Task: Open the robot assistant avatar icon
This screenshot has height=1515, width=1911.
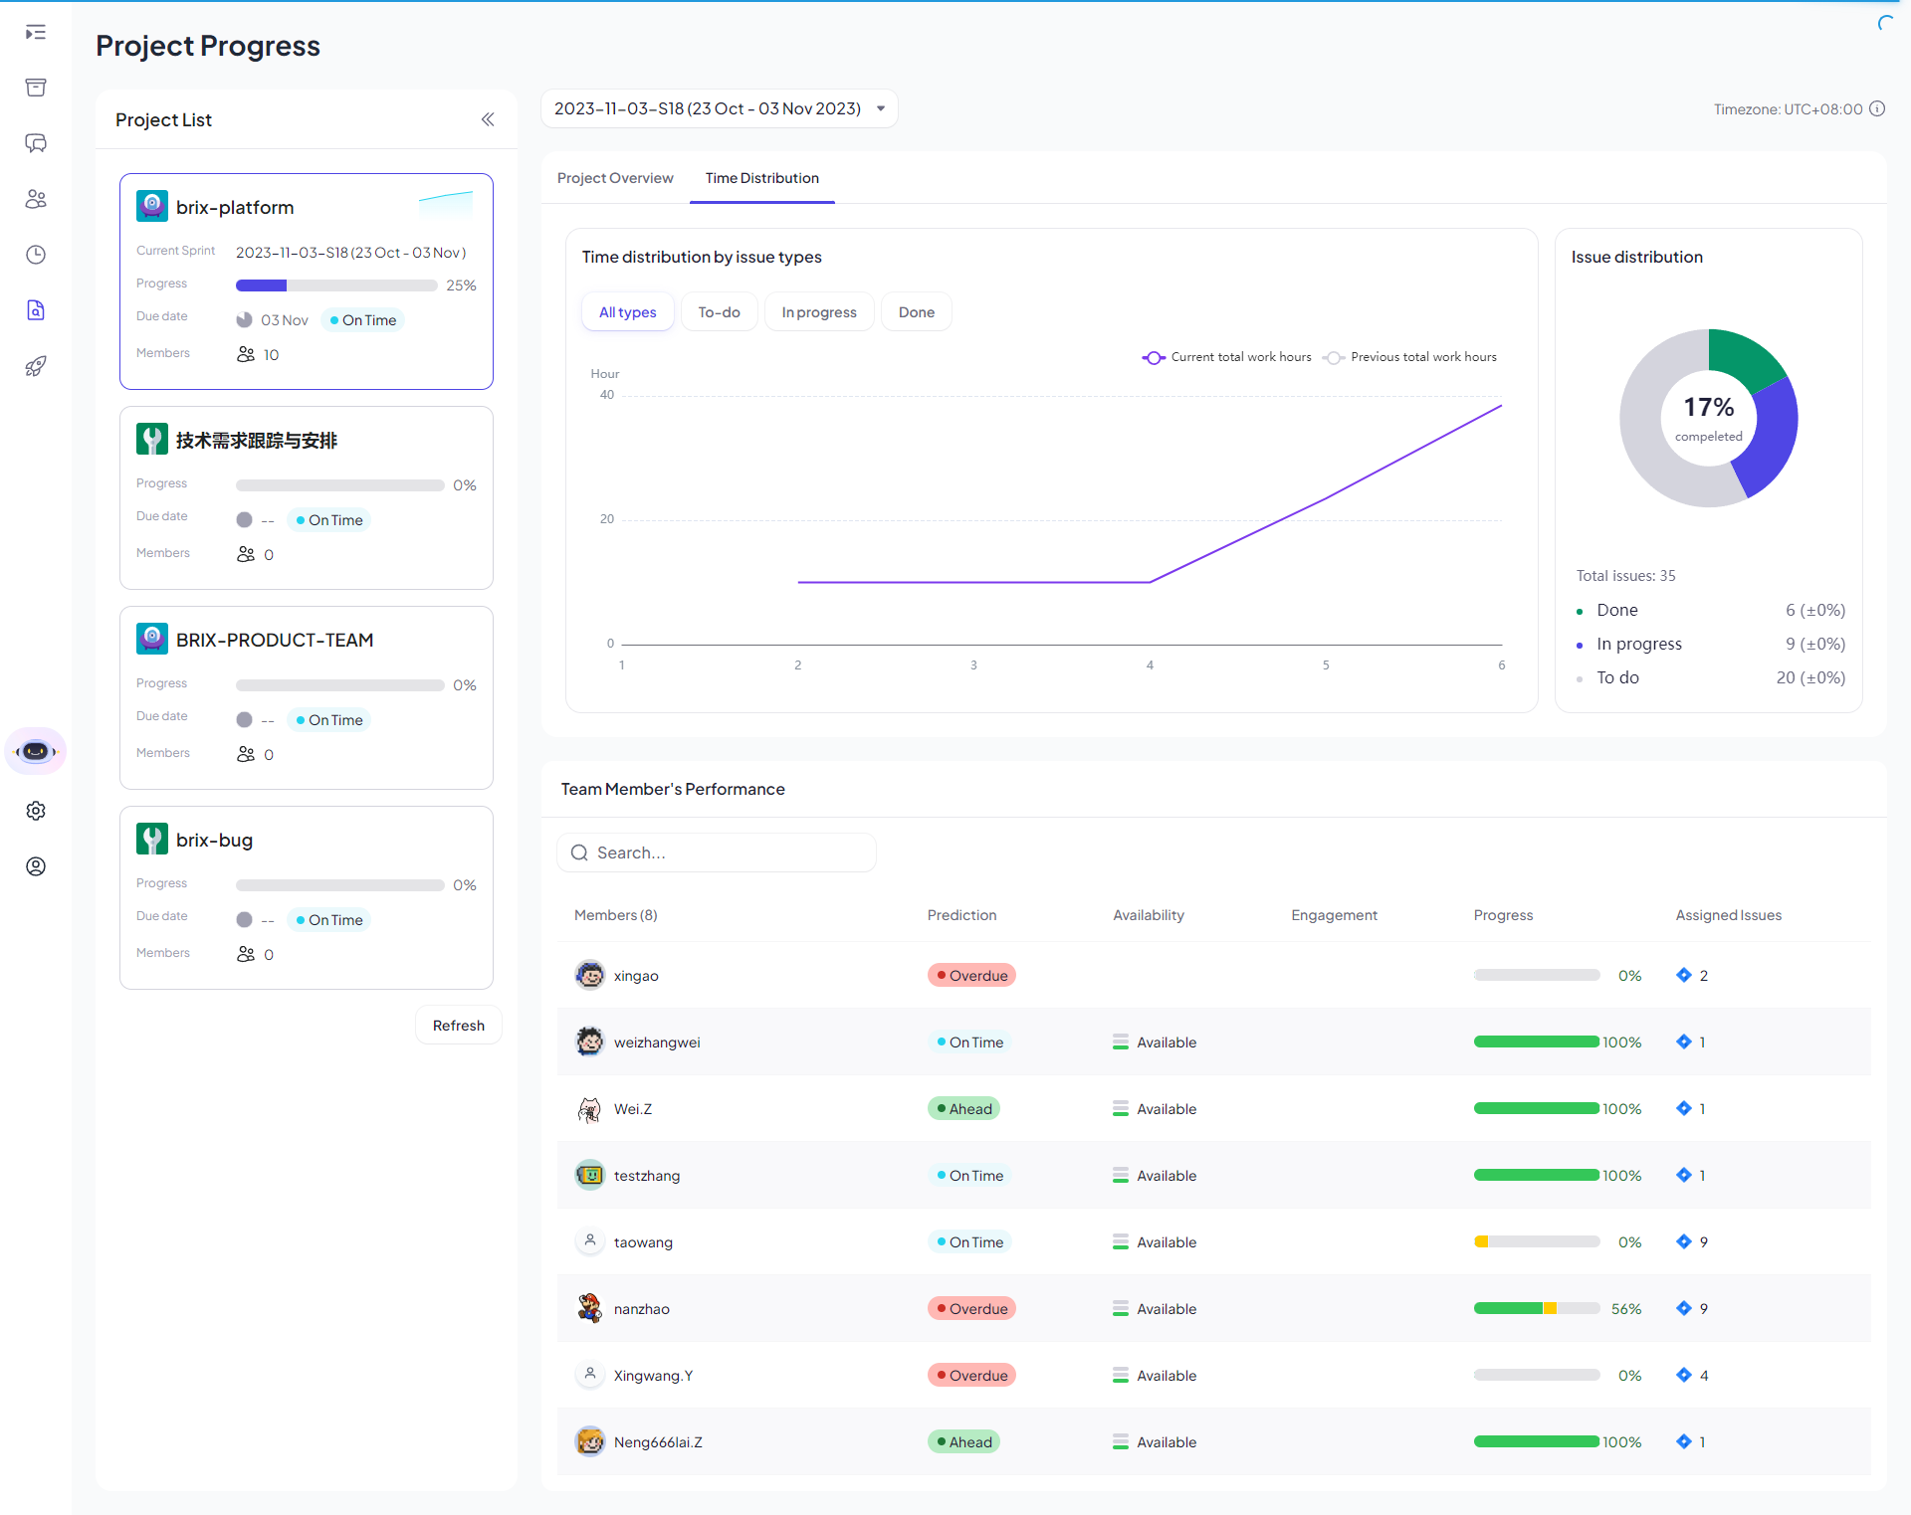Action: pyautogui.click(x=36, y=751)
